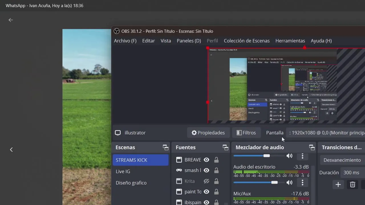Undock the Escenas panel with its pop-out icon
This screenshot has height=205, width=365.
(165, 147)
